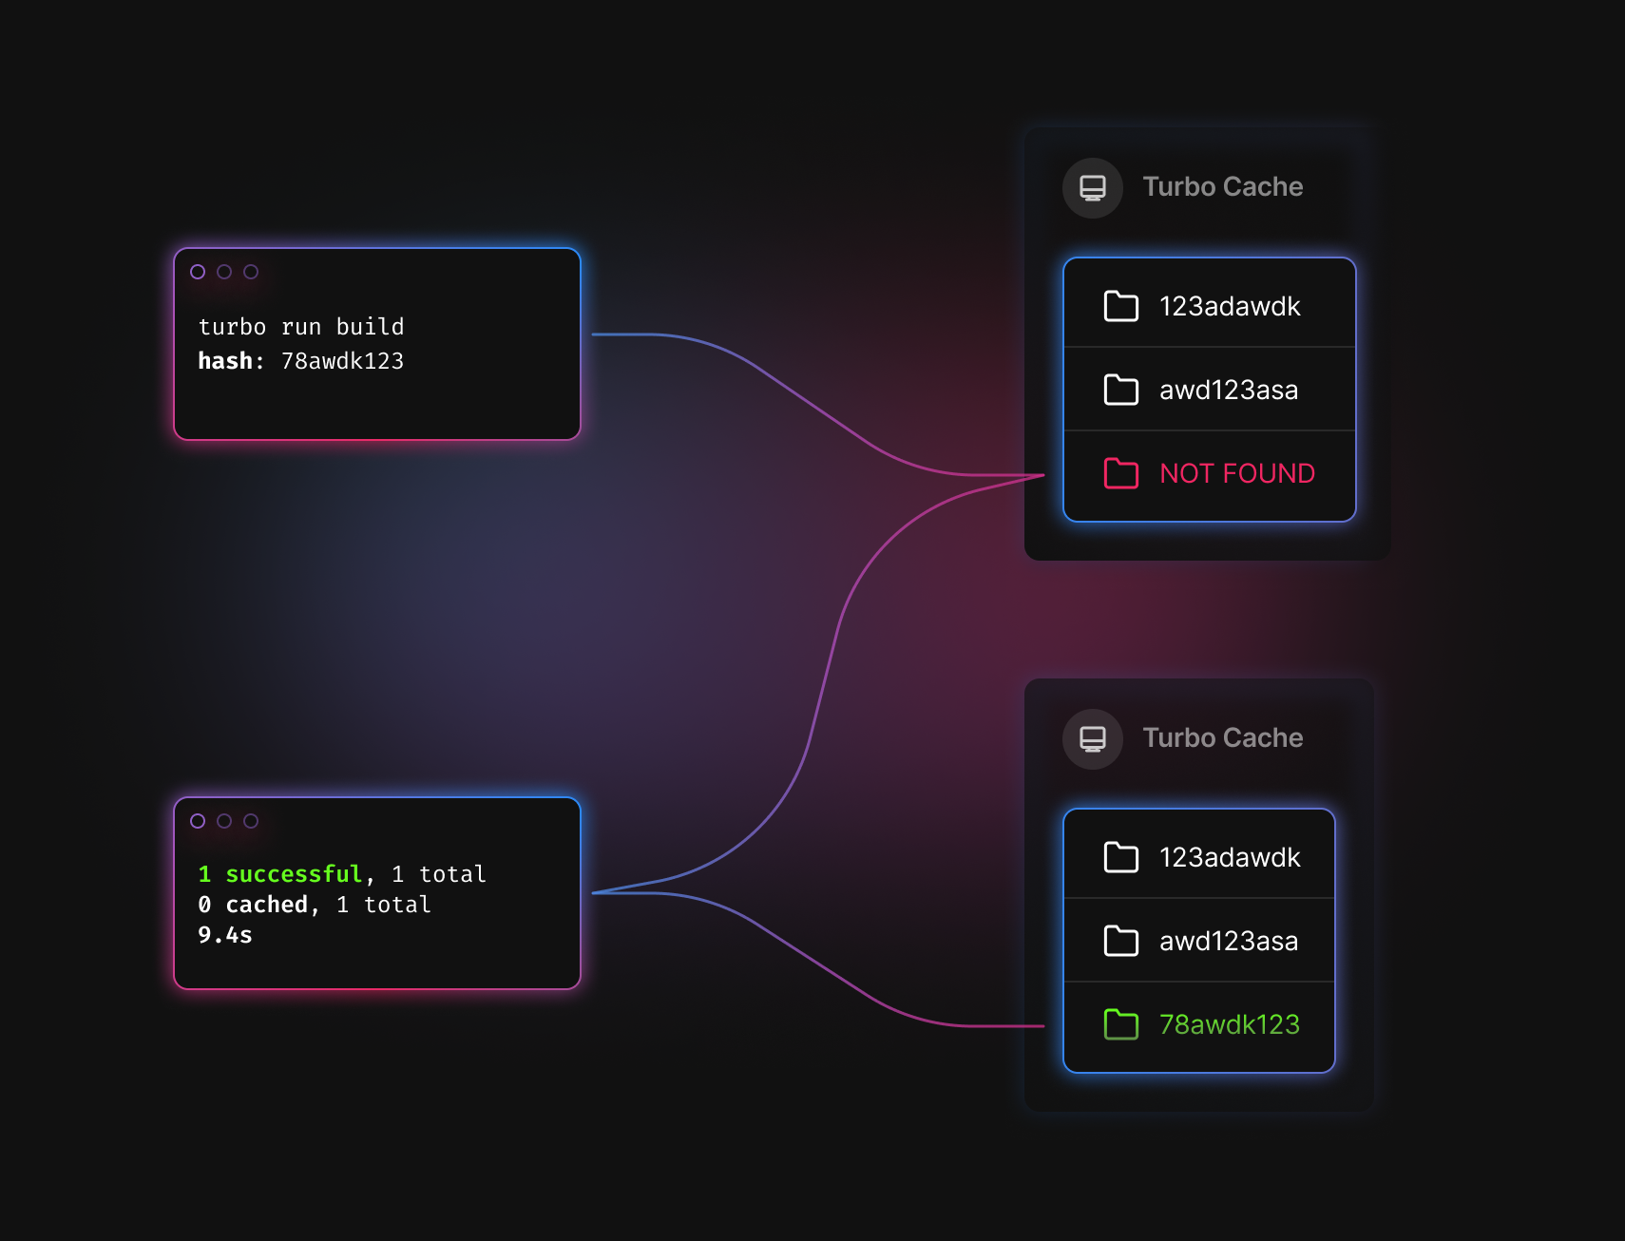
Task: Click second window dot in results terminal
Action: click(224, 821)
